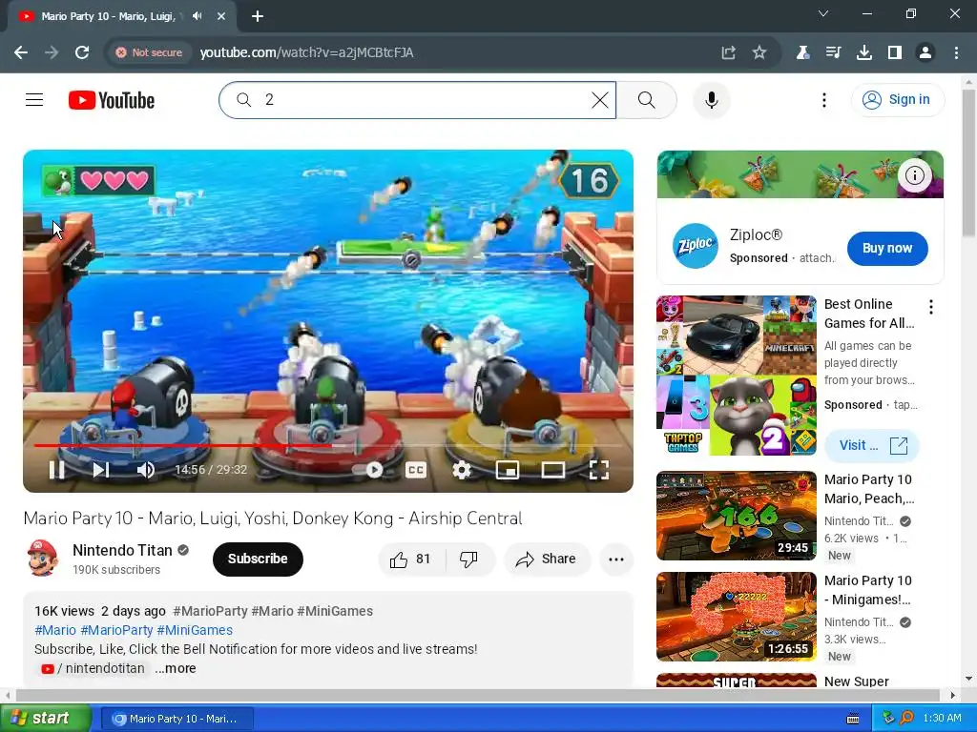Mute the tab via audio icon
The image size is (977, 732).
pos(197,16)
